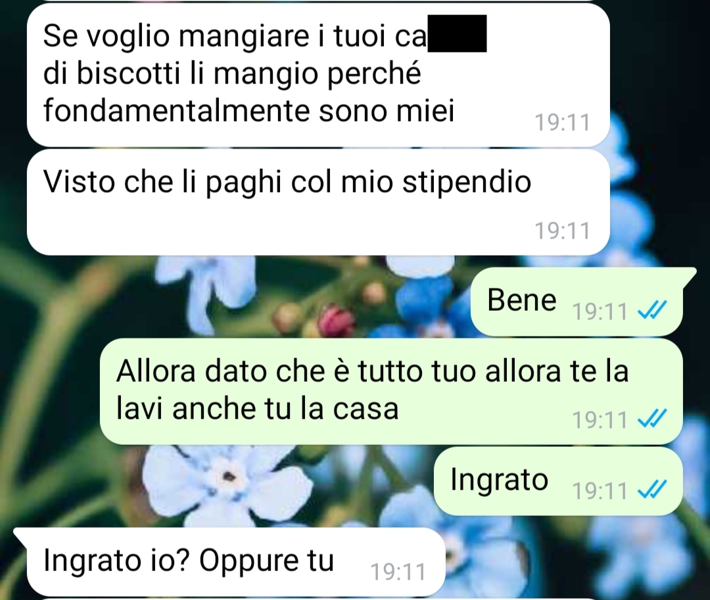
Task: Tap the word 'stipendio' in the second message
Action: click(467, 183)
